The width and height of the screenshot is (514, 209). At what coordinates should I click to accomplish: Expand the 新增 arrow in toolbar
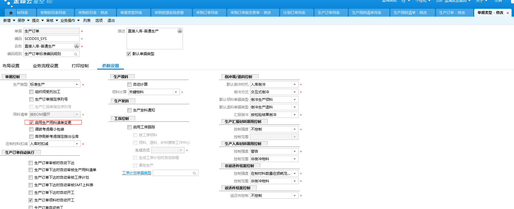click(x=14, y=21)
